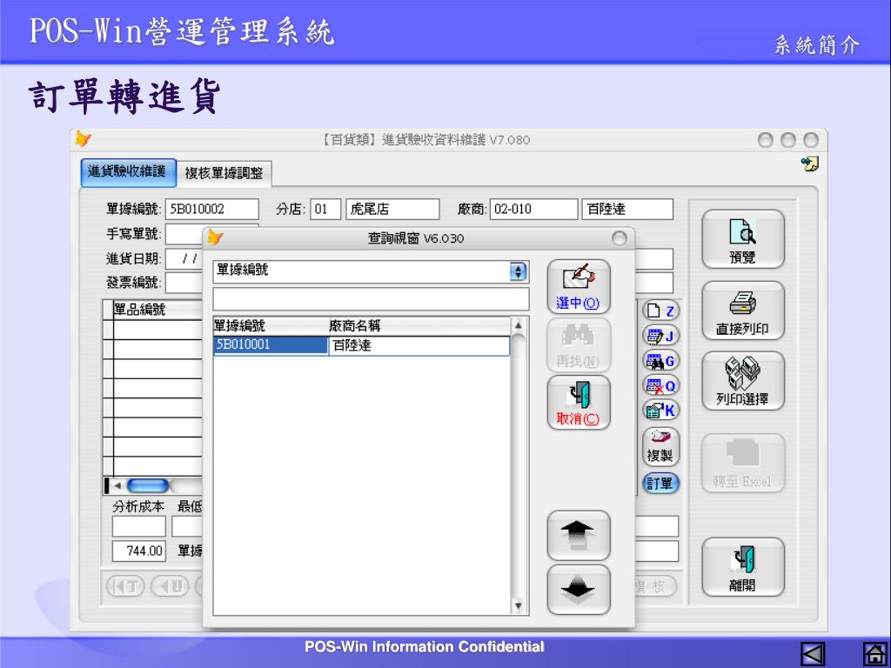
Task: Click the 選中(O) select button
Action: pyautogui.click(x=579, y=287)
